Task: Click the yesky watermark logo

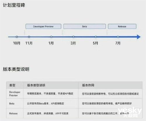Action: pos(130,112)
